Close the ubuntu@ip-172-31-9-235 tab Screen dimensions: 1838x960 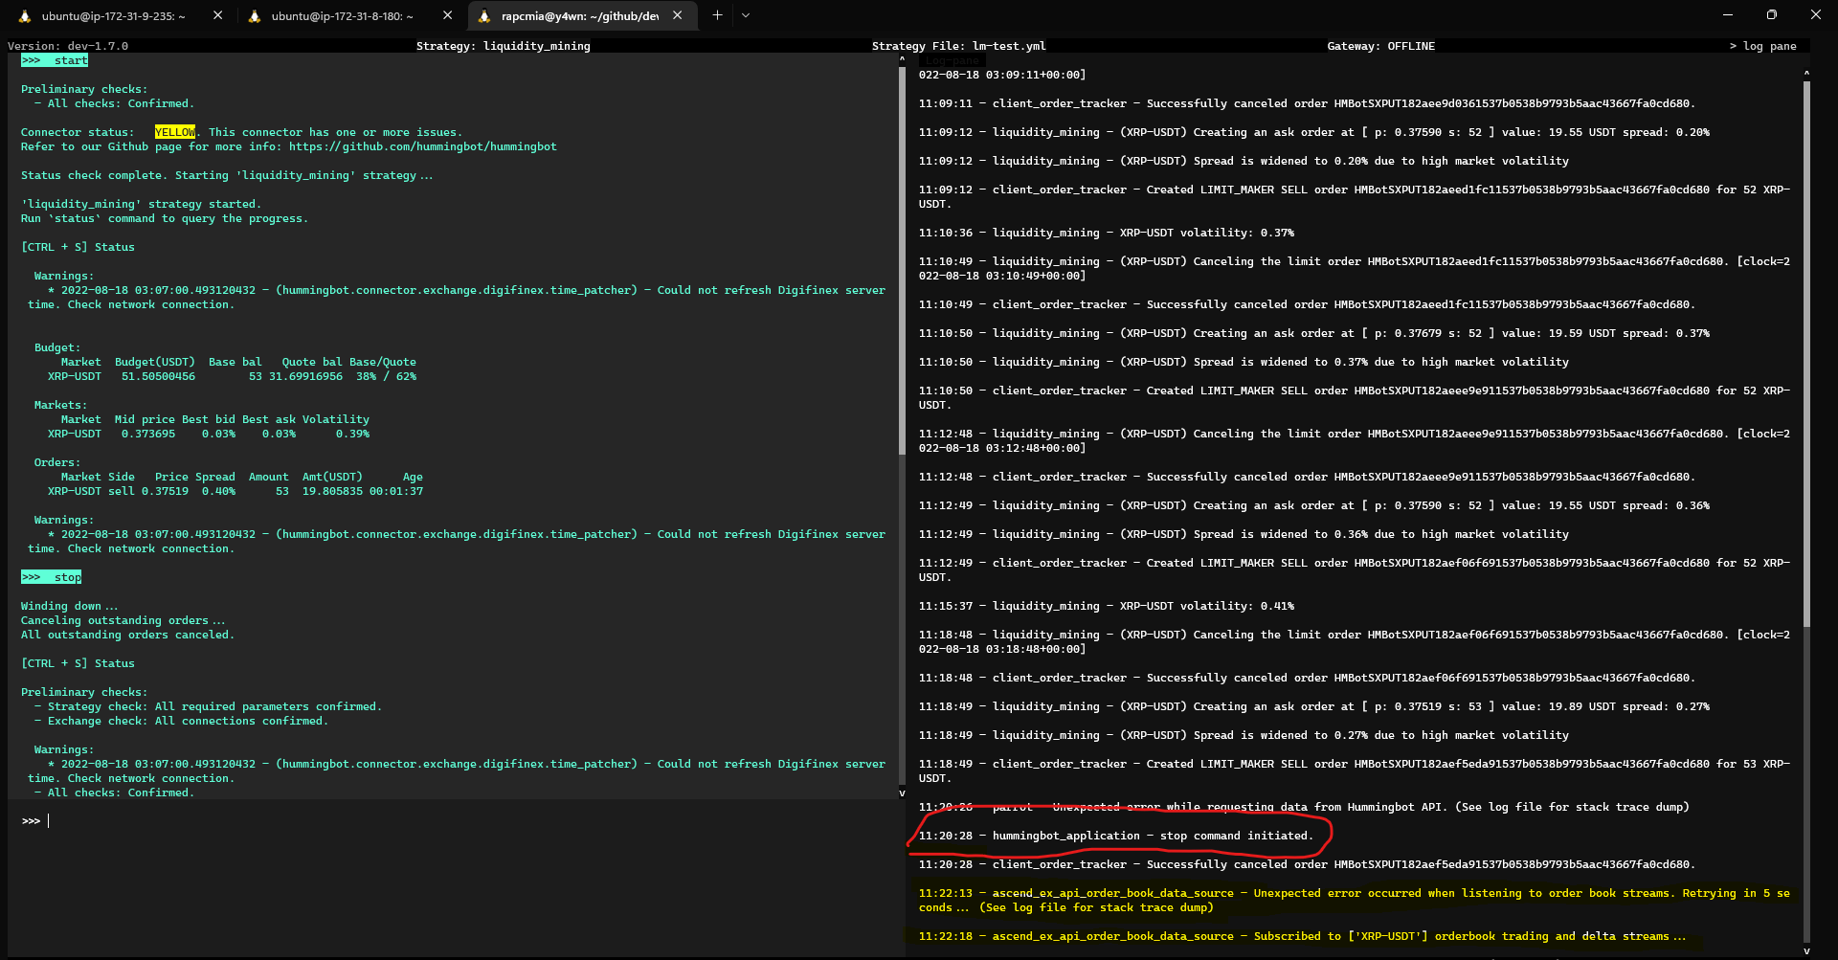coord(217,15)
